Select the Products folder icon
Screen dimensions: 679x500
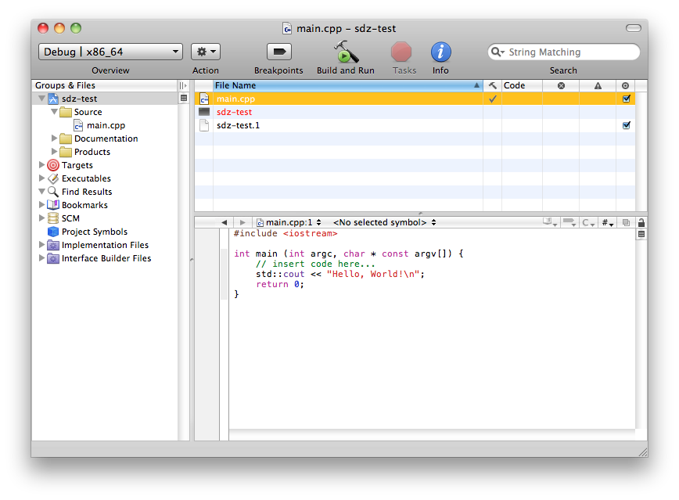(66, 152)
